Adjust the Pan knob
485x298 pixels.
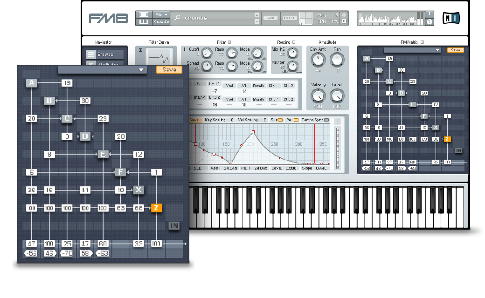point(337,60)
